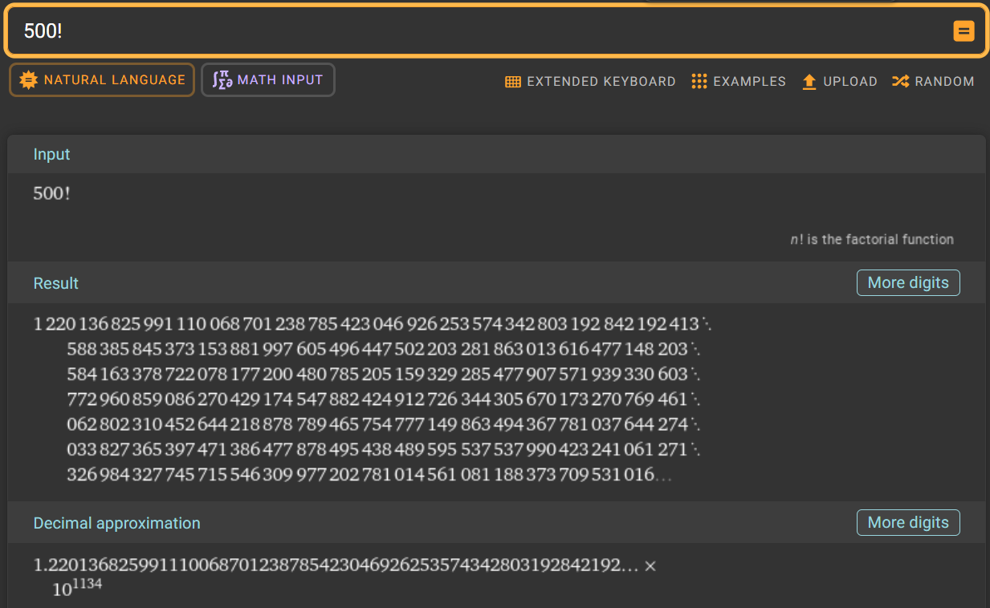Click the Math Input integral icon

(x=222, y=80)
